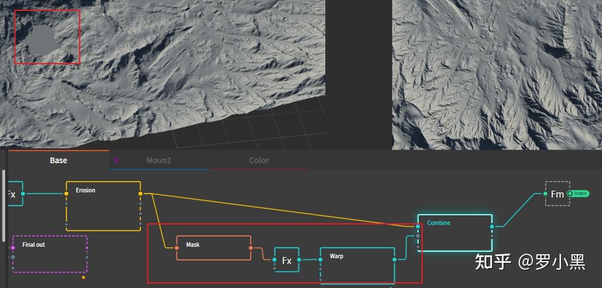Click the Final out right-side output port
This screenshot has width=602, height=288.
click(87, 248)
